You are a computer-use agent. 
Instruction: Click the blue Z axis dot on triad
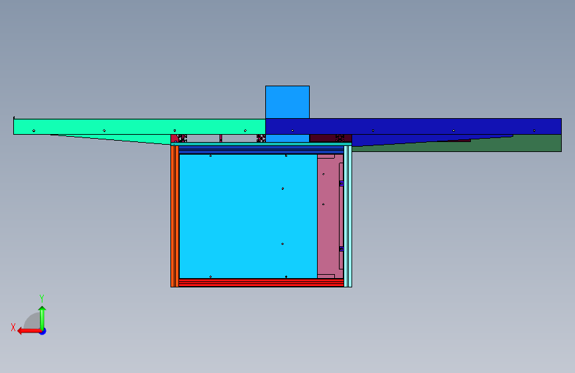[43, 331]
